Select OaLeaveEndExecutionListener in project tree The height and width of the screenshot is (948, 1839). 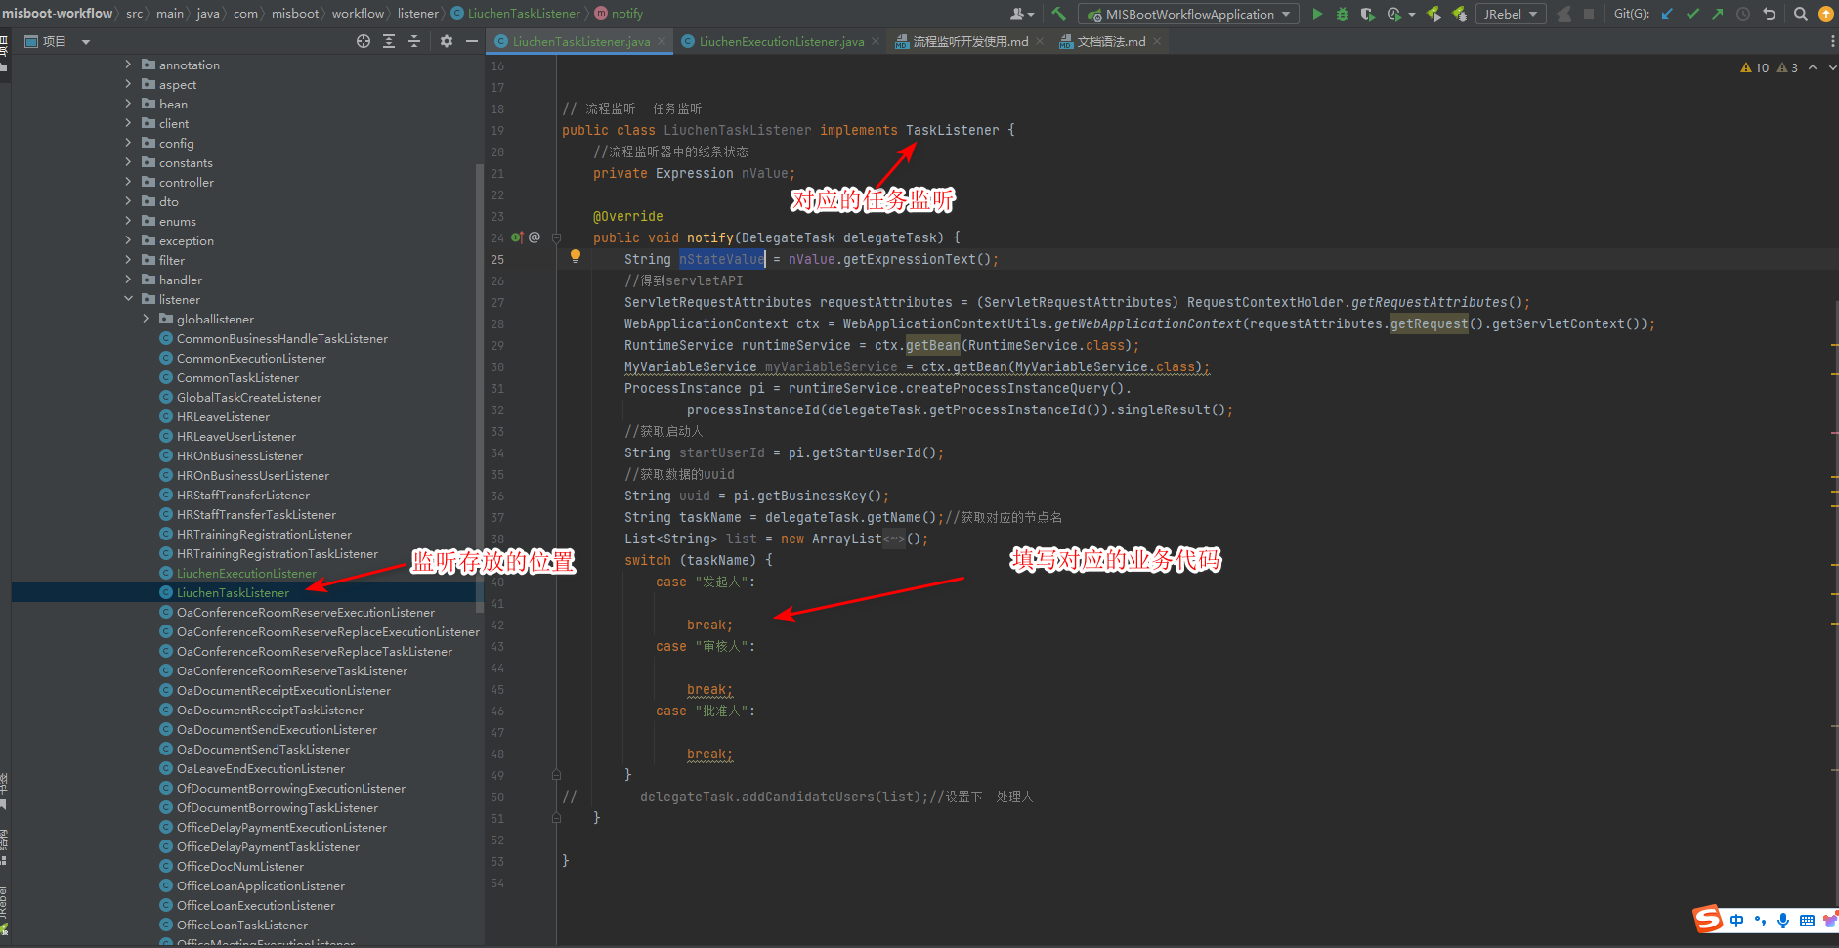pyautogui.click(x=260, y=768)
